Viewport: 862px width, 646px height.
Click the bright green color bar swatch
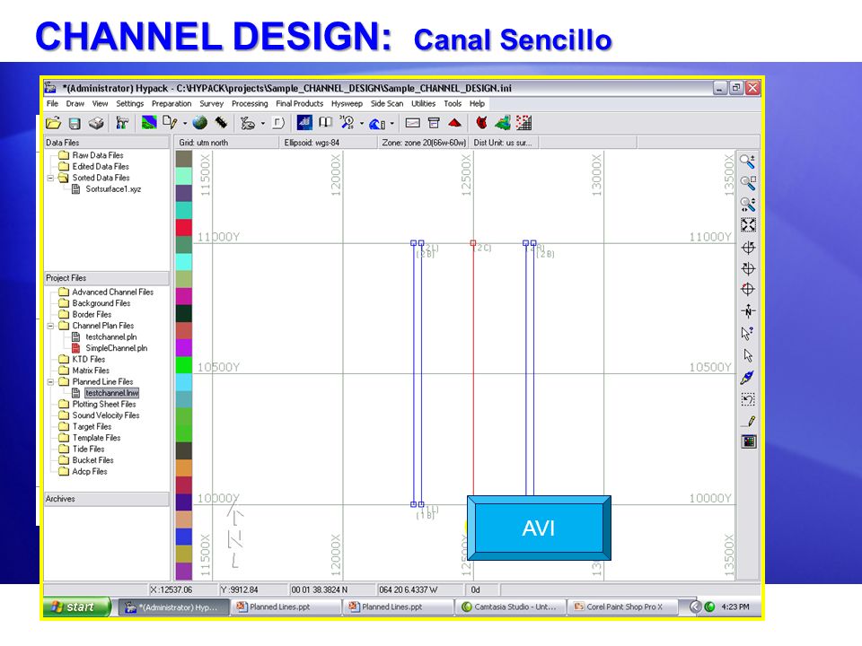[183, 365]
